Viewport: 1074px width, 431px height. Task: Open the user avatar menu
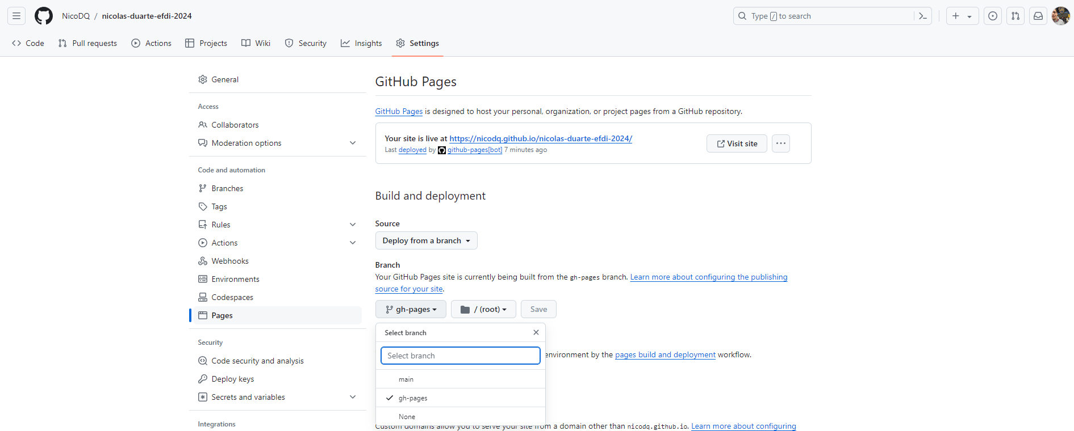(x=1061, y=16)
